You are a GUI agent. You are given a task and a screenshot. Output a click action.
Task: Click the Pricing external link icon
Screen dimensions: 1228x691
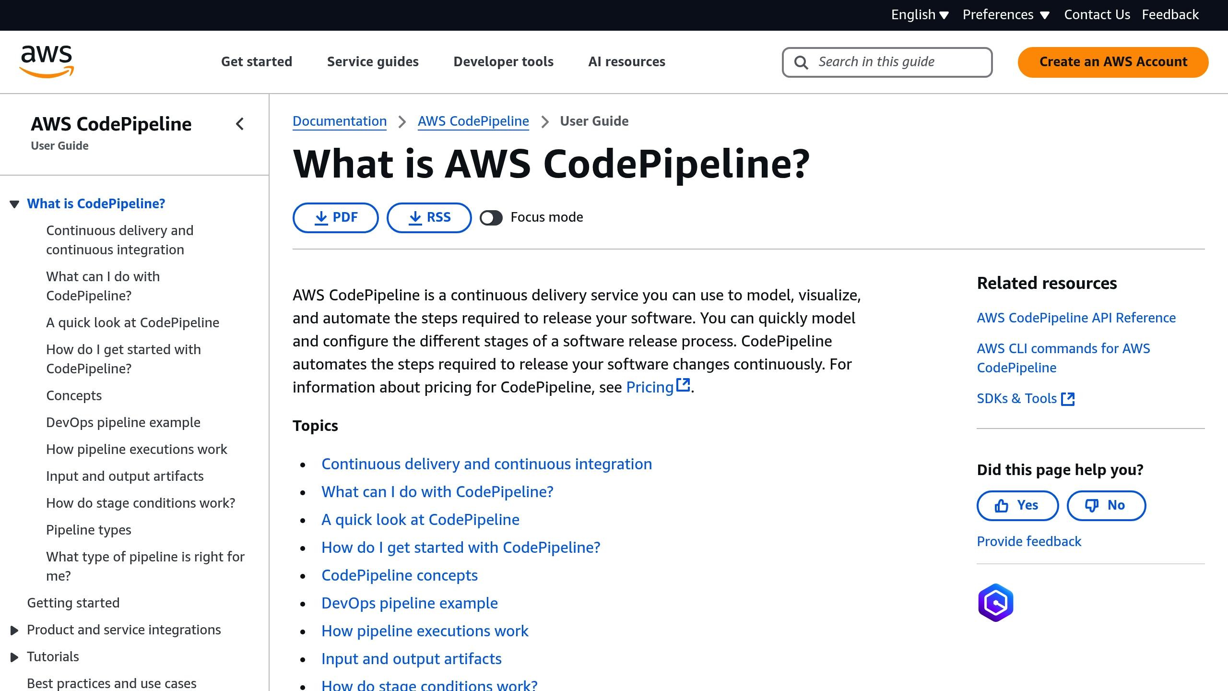pyautogui.click(x=683, y=385)
